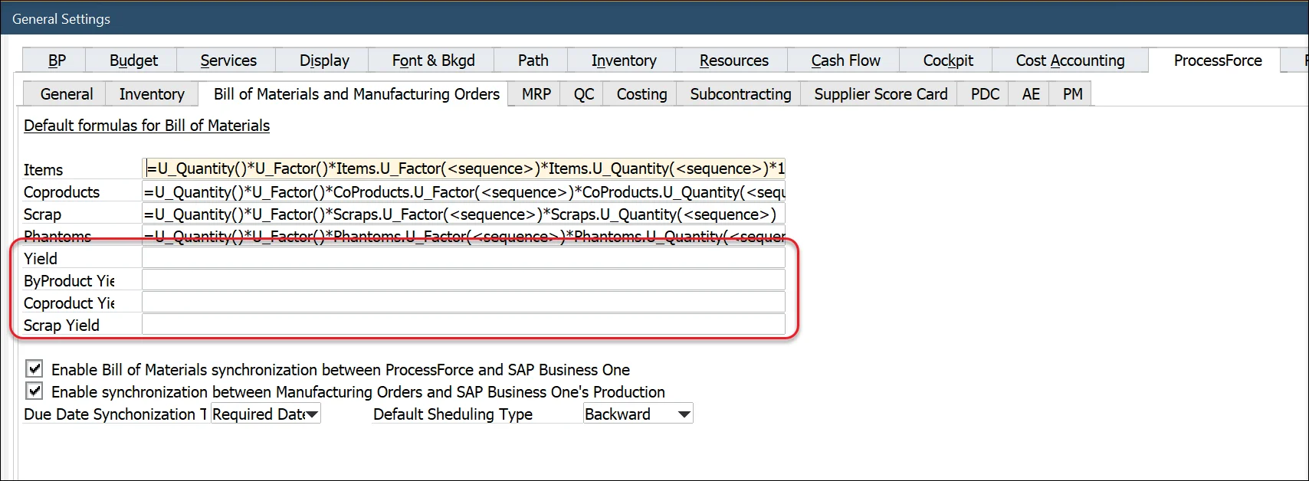Go to the Subcontracting sub-tab

pos(740,94)
